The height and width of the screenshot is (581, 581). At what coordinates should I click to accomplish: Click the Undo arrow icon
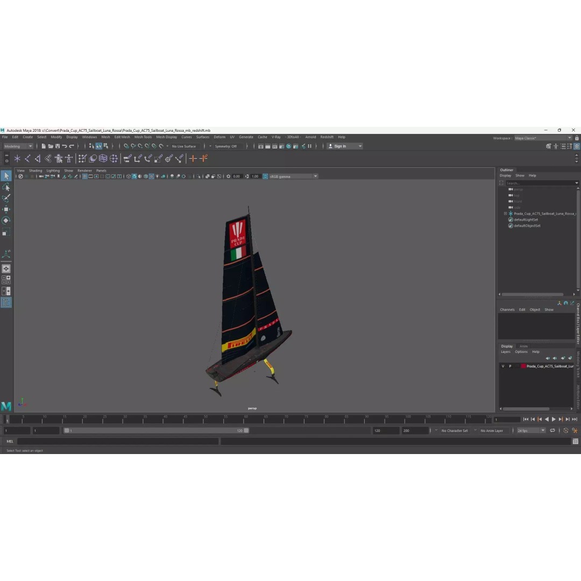coord(65,146)
